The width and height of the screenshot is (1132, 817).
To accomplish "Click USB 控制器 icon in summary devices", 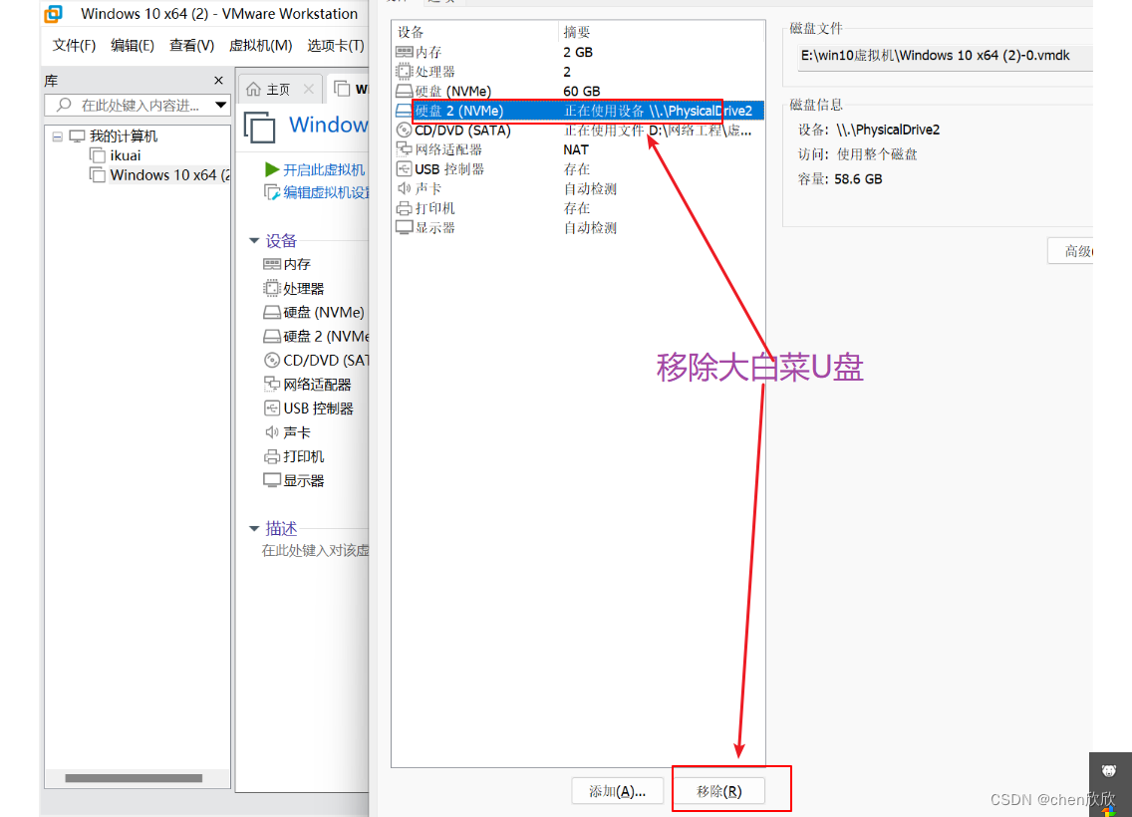I will click(272, 408).
